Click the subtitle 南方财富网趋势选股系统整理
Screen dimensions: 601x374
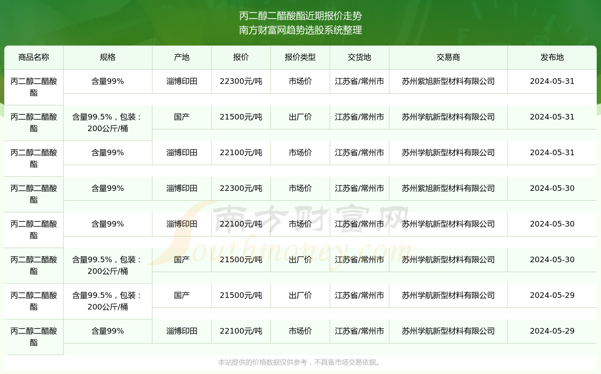(x=300, y=30)
